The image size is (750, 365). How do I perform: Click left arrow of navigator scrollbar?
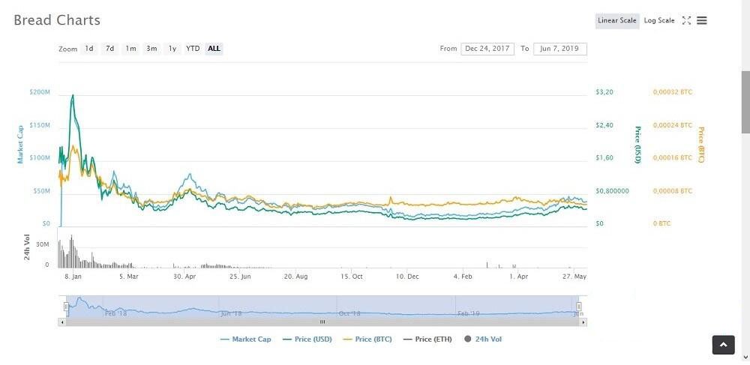61,322
